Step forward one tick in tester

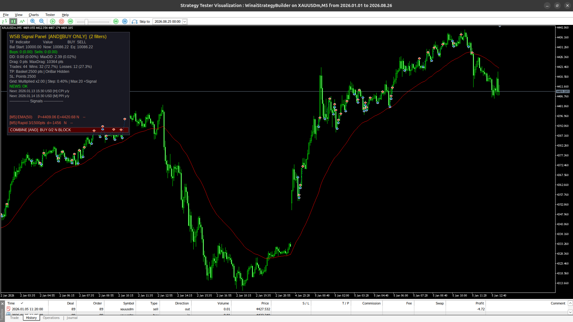click(125, 21)
